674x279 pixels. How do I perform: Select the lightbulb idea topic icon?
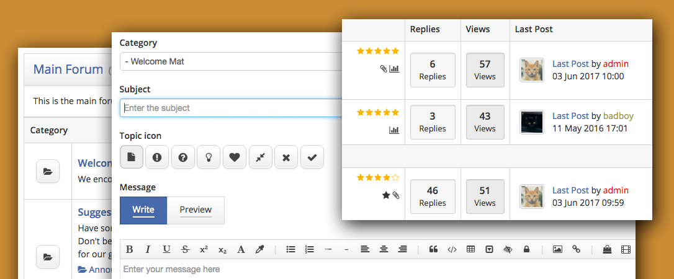(209, 157)
